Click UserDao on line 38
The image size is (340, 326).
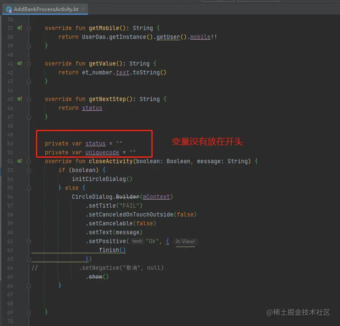pyautogui.click(x=94, y=37)
